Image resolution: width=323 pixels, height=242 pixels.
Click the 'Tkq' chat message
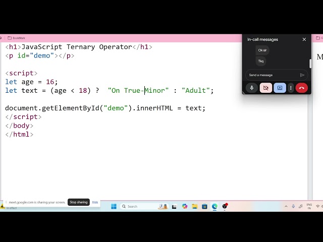point(260,61)
